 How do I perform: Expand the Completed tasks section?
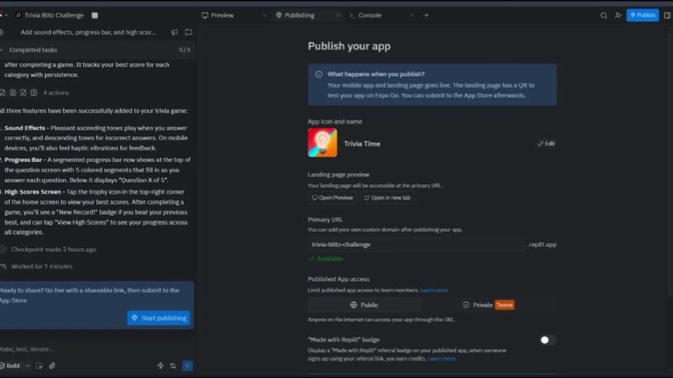[97, 49]
